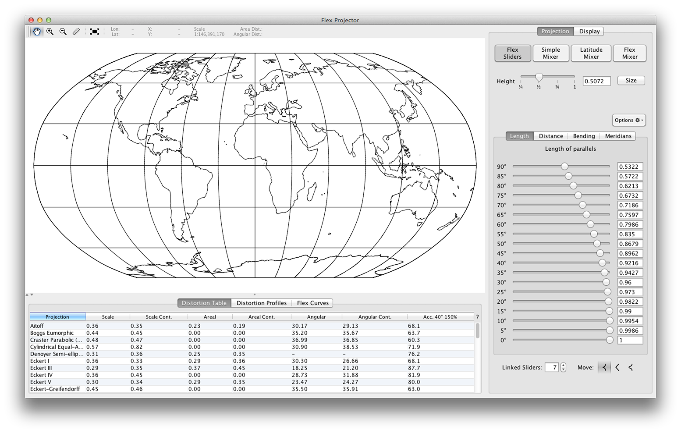The height and width of the screenshot is (433, 681).
Task: Sort by the Angular Cont. column header
Action: tap(375, 317)
